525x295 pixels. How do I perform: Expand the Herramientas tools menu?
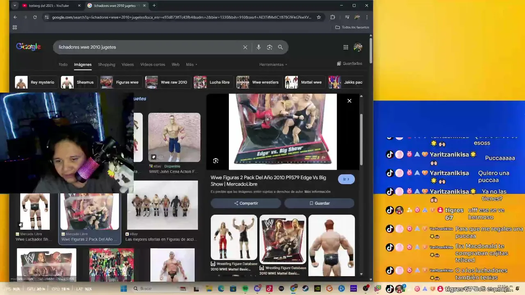point(273,65)
